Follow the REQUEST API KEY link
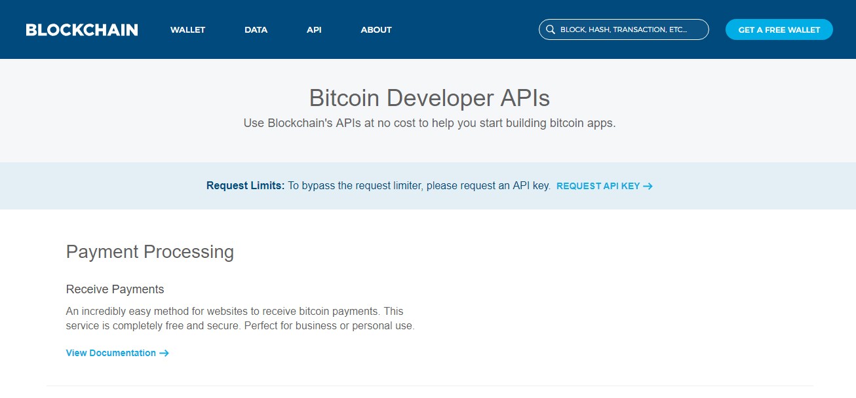This screenshot has width=856, height=398. (x=598, y=186)
